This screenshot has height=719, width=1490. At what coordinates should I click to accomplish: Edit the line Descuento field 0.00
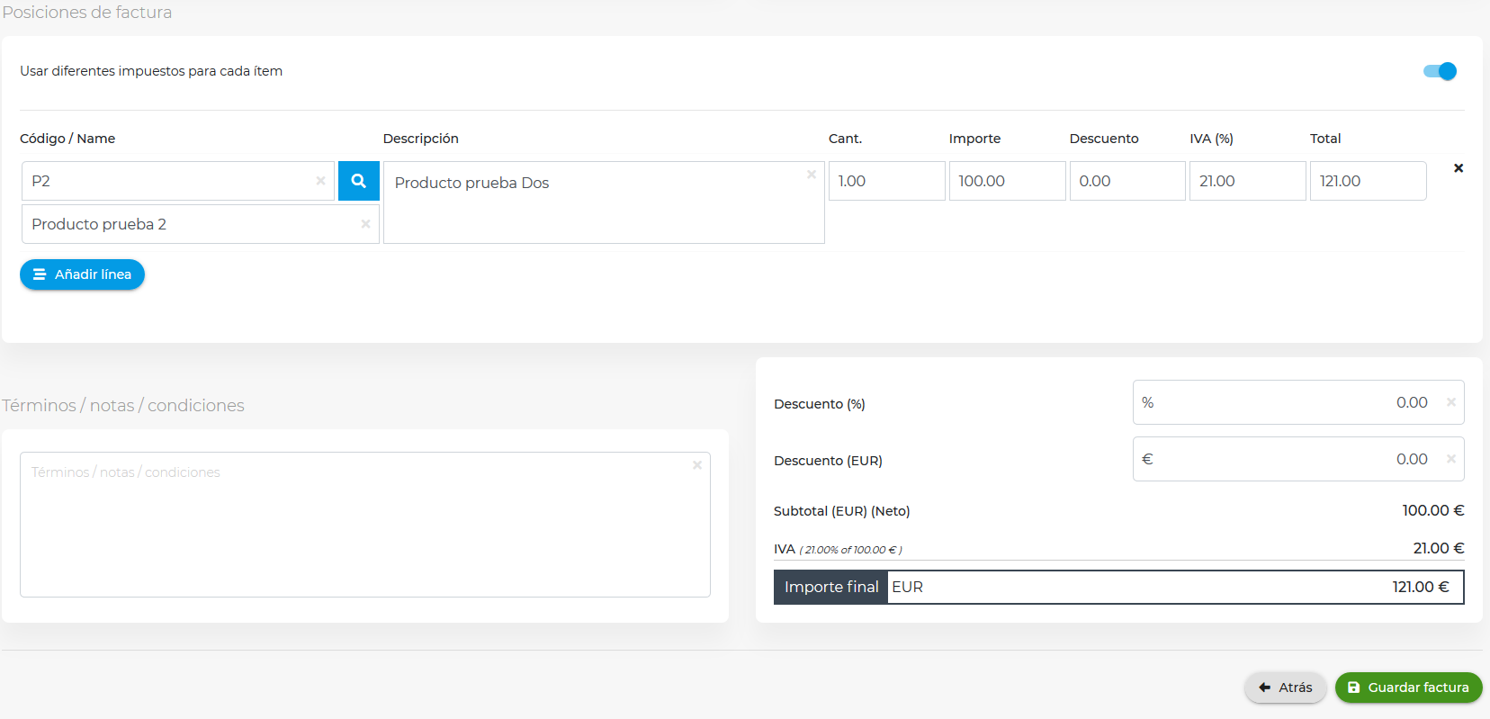pos(1127,181)
